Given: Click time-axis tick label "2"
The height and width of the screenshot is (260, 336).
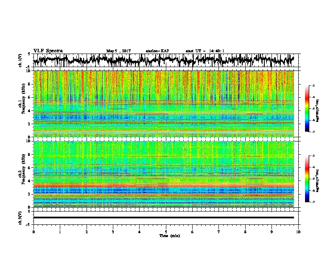Looking at the screenshot, I should pyautogui.click(x=87, y=232).
